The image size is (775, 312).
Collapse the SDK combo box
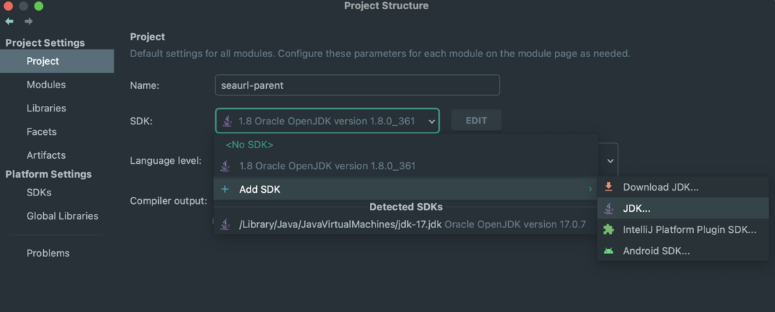tap(431, 121)
